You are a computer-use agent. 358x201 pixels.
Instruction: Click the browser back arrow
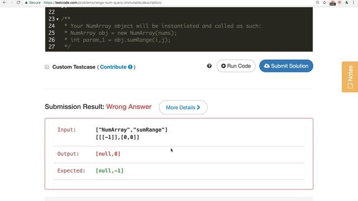click(x=4, y=2)
